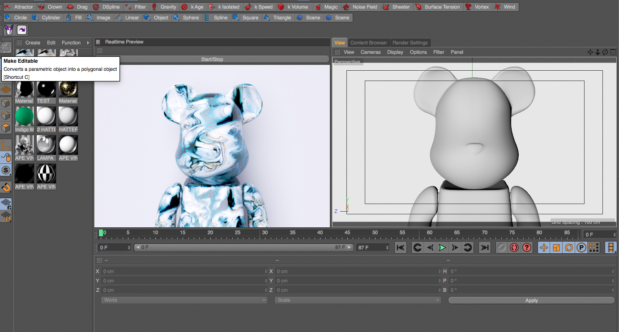The width and height of the screenshot is (619, 332).
Task: Click the Record Active Objects button
Action: tap(502, 247)
